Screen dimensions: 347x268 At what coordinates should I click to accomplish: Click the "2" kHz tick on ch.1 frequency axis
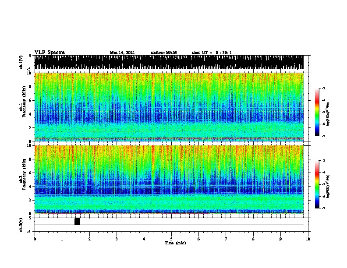click(30, 127)
